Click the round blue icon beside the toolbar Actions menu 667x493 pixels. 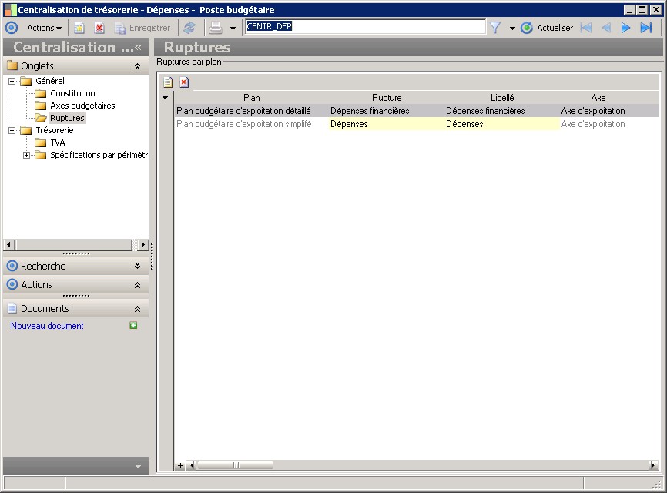12,28
